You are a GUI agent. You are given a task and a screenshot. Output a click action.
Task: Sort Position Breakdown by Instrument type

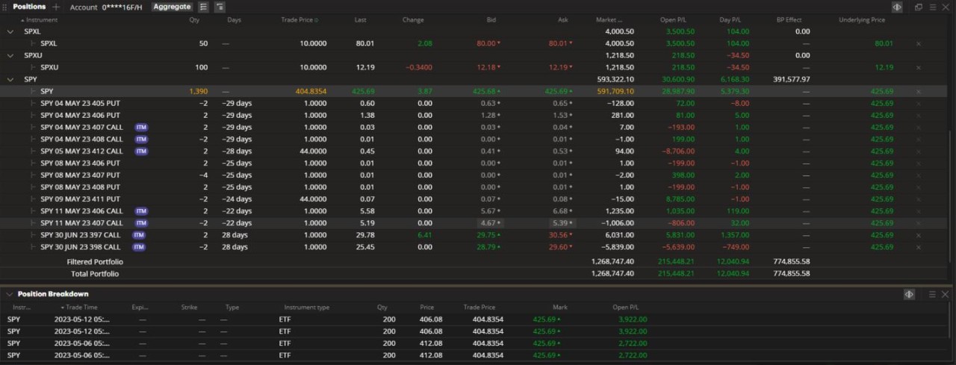tap(306, 307)
